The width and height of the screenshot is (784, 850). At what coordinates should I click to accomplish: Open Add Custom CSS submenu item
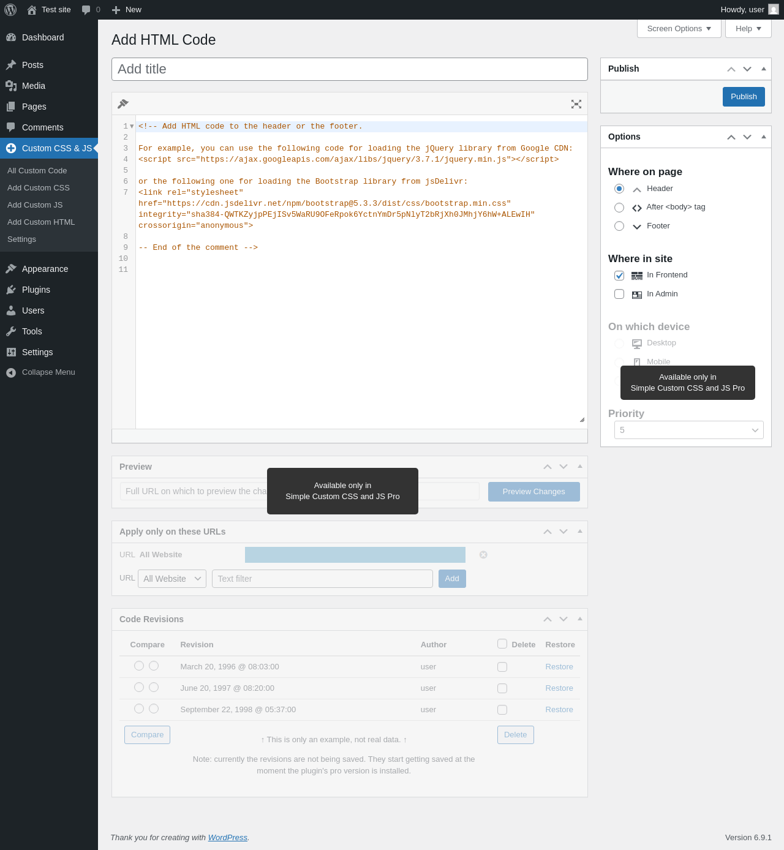pos(39,188)
